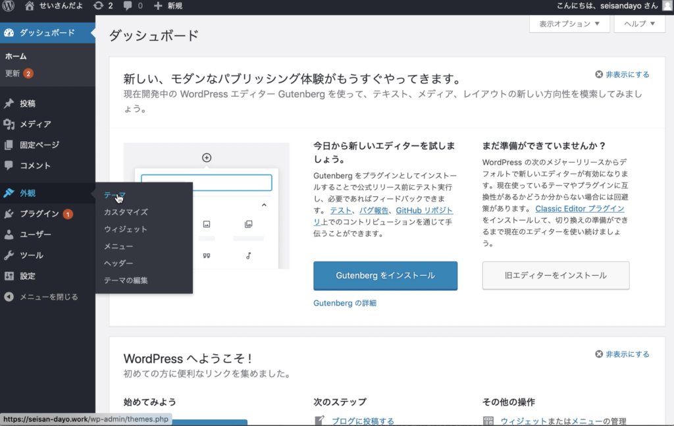Expand the ヘルプ dropdown tab
The image size is (674, 426).
click(635, 24)
